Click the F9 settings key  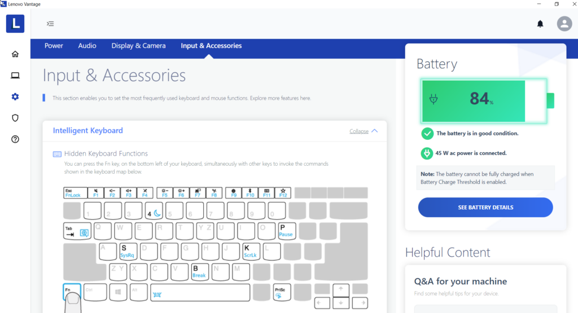pyautogui.click(x=233, y=193)
